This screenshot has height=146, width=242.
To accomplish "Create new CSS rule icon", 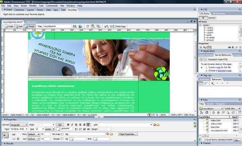I will point(233,47).
